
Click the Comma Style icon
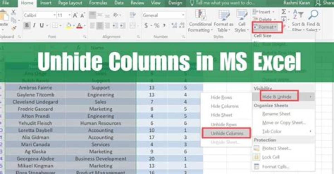click(164, 26)
